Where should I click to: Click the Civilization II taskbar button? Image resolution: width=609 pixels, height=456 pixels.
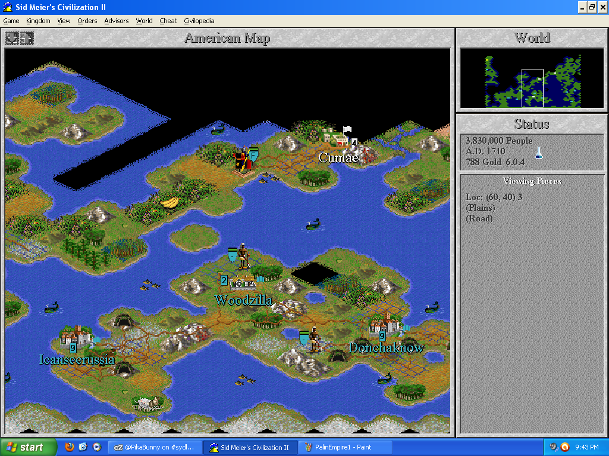tap(250, 447)
